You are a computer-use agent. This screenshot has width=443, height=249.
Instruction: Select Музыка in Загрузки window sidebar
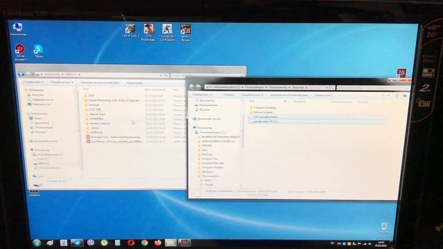203,109
